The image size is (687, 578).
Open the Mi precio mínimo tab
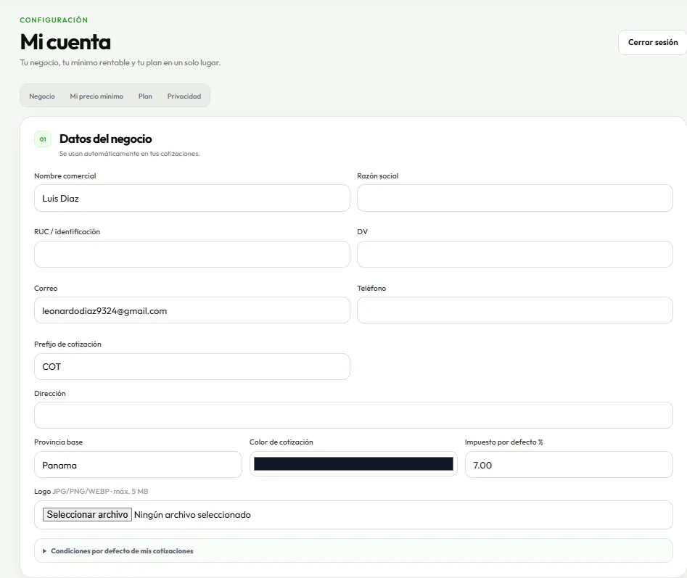(96, 96)
